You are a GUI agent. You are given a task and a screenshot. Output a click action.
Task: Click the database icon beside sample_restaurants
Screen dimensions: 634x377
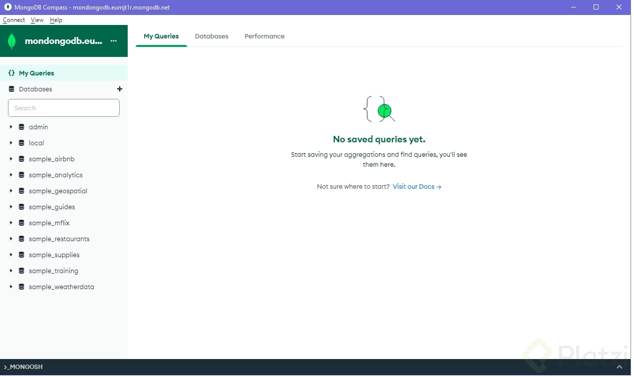(x=21, y=239)
